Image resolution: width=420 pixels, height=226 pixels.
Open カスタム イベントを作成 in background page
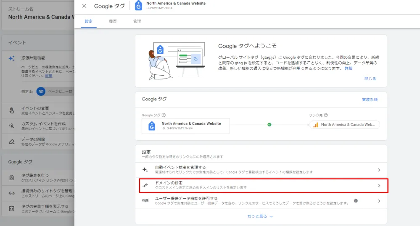pos(38,126)
